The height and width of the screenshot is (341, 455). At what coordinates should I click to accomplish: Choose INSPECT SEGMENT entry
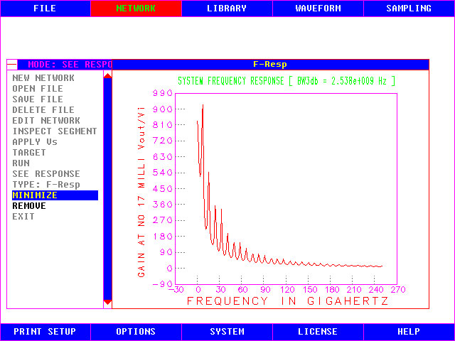55,131
